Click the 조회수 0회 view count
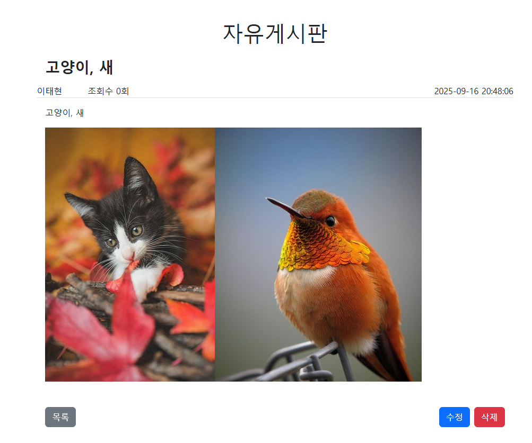Viewport: 532px width, 443px height. [108, 91]
